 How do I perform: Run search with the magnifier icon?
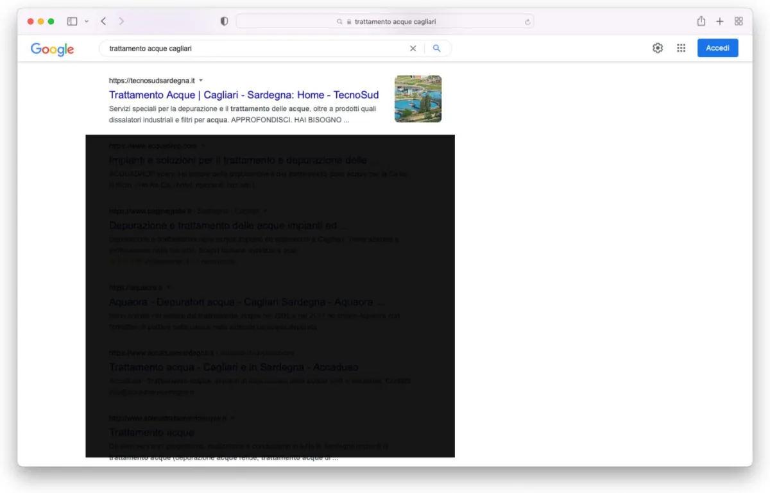click(437, 48)
